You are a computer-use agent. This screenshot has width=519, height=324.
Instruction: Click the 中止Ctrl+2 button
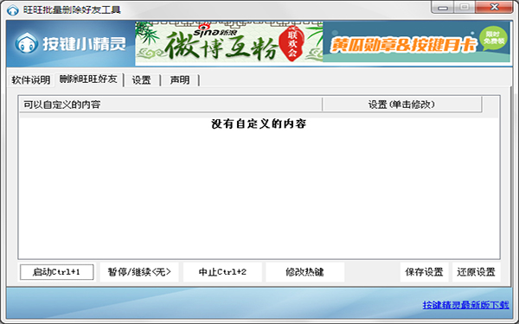click(222, 272)
